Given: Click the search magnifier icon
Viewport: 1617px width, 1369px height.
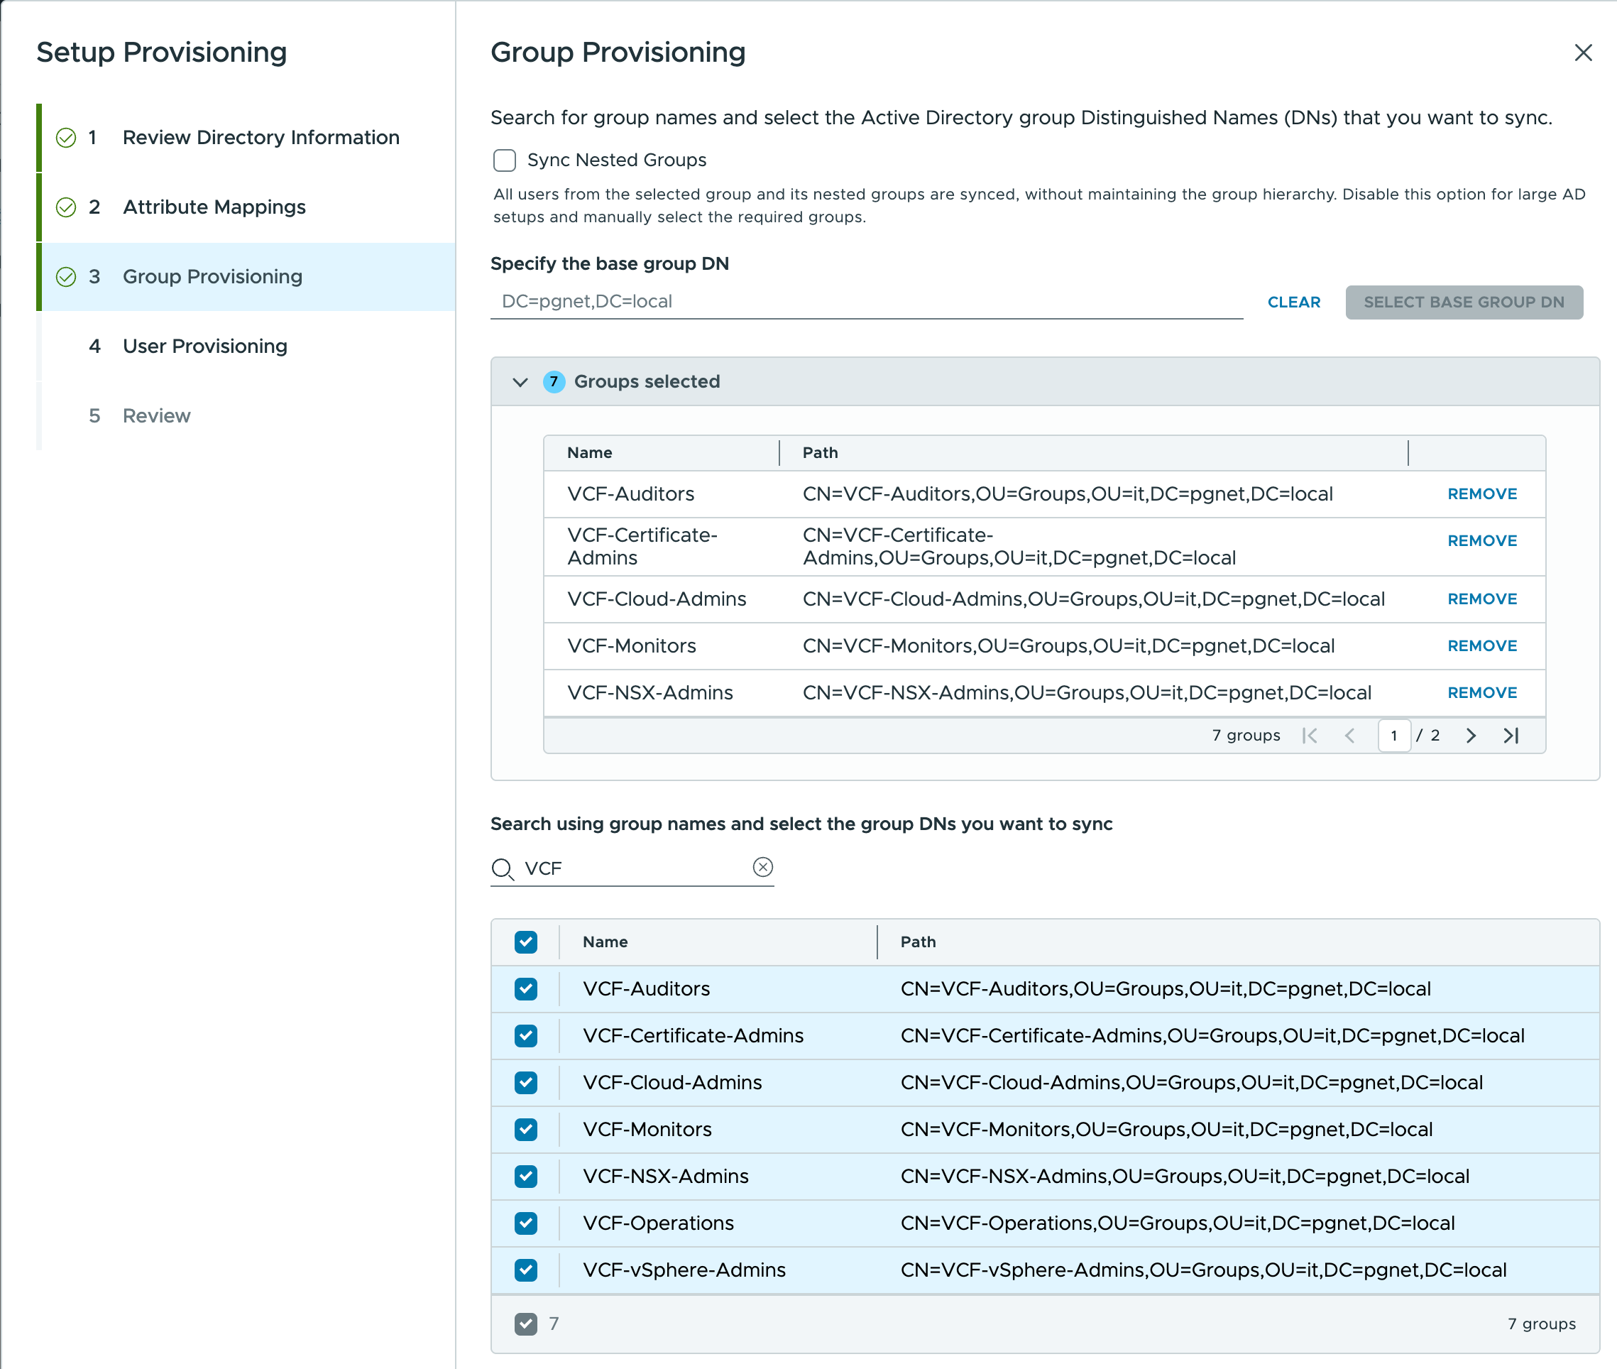Looking at the screenshot, I should point(503,868).
